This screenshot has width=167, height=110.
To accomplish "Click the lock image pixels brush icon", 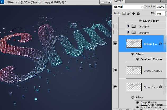I will point(129,13).
